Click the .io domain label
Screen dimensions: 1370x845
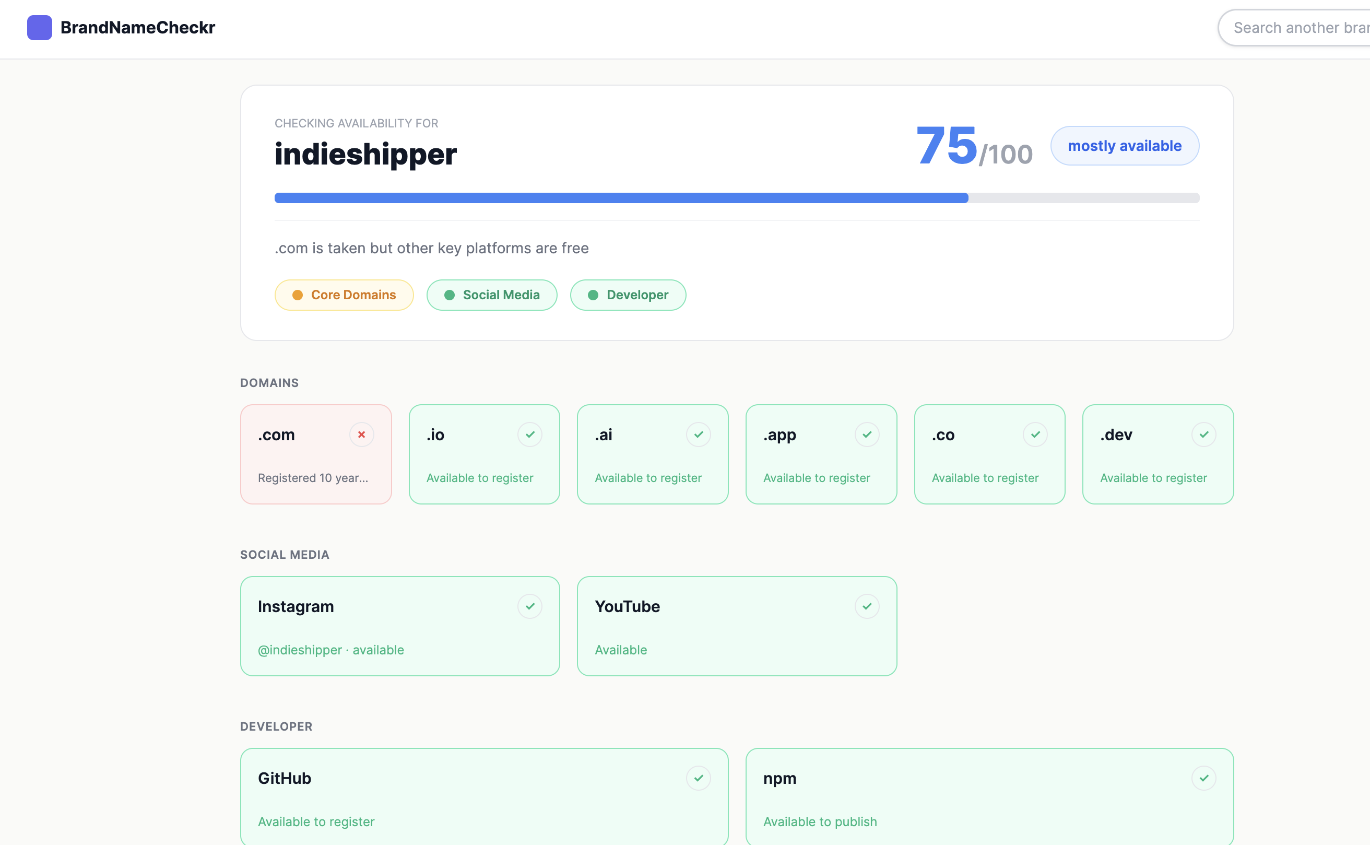point(435,435)
